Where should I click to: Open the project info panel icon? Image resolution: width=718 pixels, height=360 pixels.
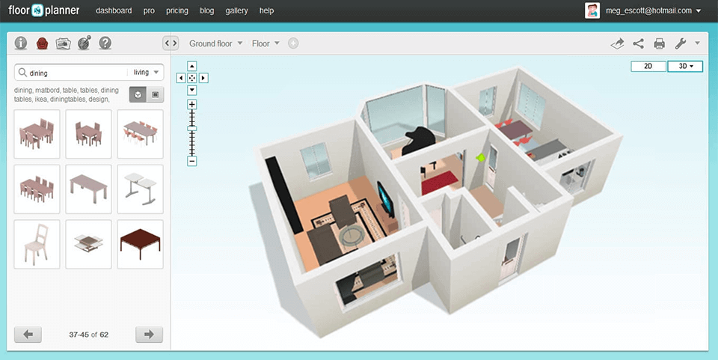pyautogui.click(x=21, y=43)
